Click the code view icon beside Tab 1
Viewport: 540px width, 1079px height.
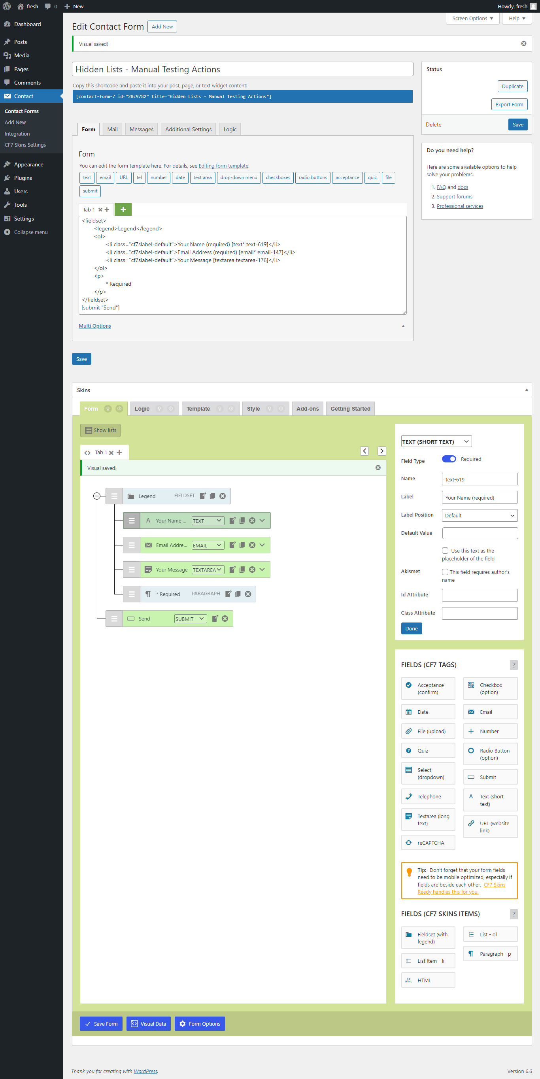[x=87, y=453]
